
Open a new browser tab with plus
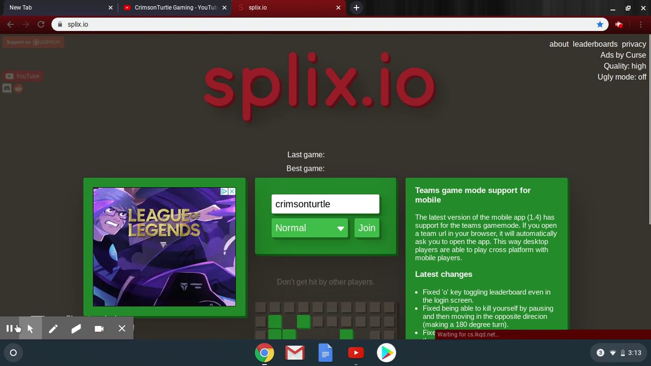357,8
